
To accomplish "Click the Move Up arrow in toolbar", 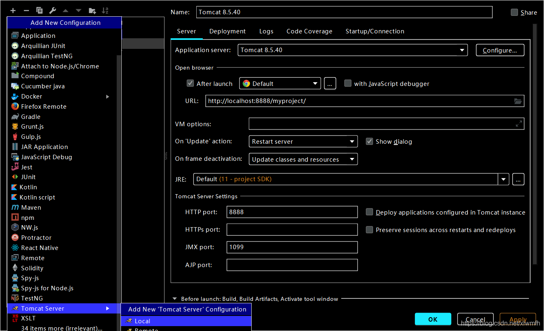I will pyautogui.click(x=66, y=10).
